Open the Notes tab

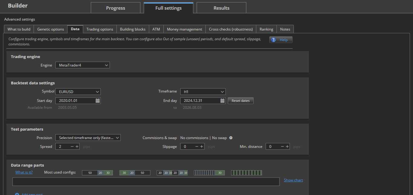[x=285, y=29]
